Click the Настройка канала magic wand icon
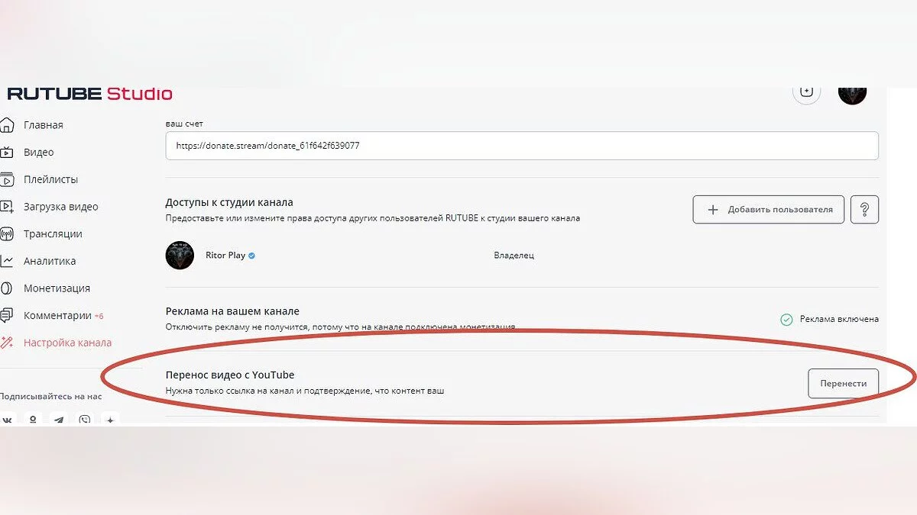Image resolution: width=917 pixels, height=515 pixels. [7, 343]
